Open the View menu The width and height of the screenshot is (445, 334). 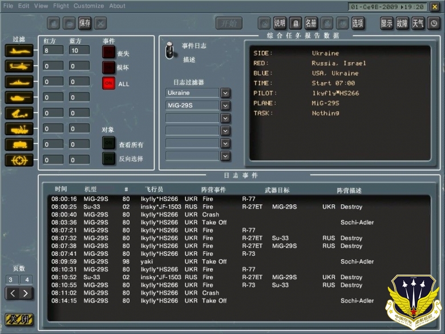(41, 6)
